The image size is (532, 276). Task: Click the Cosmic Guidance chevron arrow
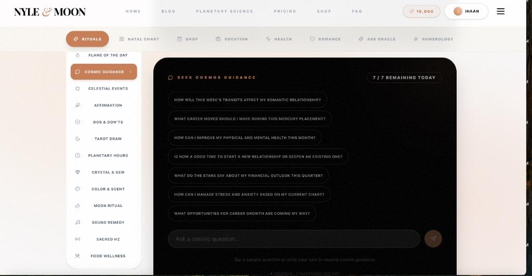click(130, 72)
